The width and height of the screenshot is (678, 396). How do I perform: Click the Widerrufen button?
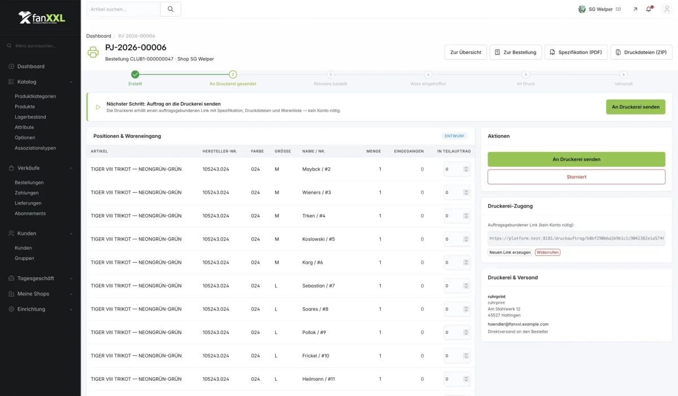coord(547,252)
